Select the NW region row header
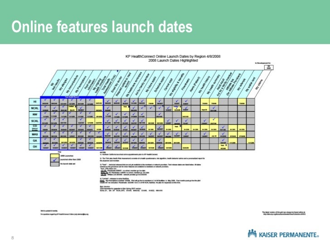330x248 pixels. pos(35,114)
